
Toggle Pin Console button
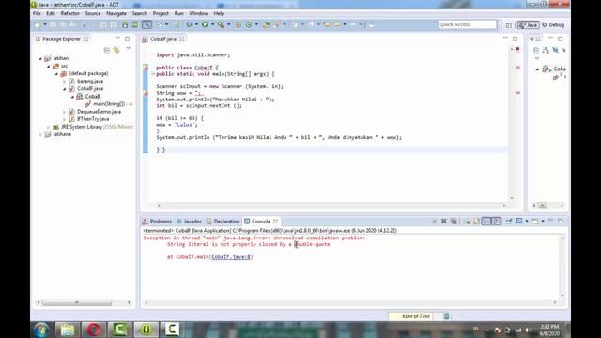(509, 222)
